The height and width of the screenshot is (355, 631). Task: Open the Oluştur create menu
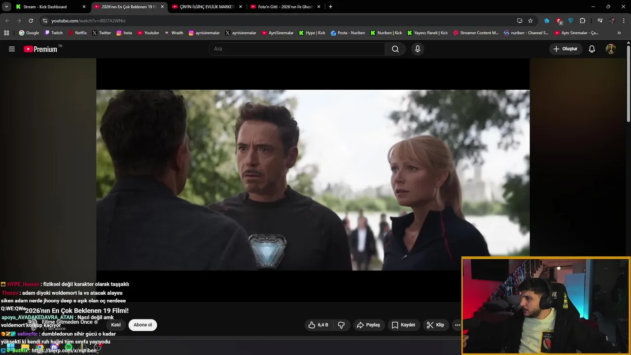565,49
